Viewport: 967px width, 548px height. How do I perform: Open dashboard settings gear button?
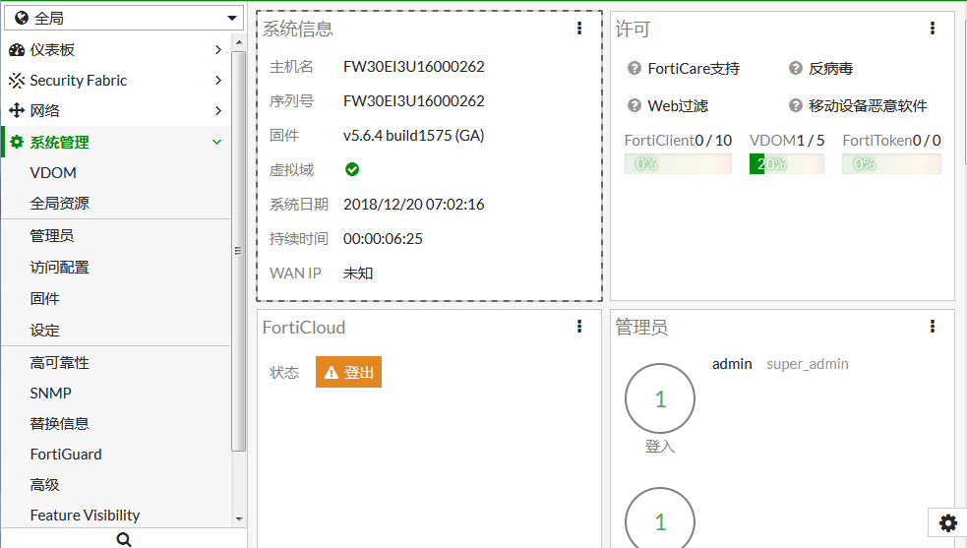[948, 523]
